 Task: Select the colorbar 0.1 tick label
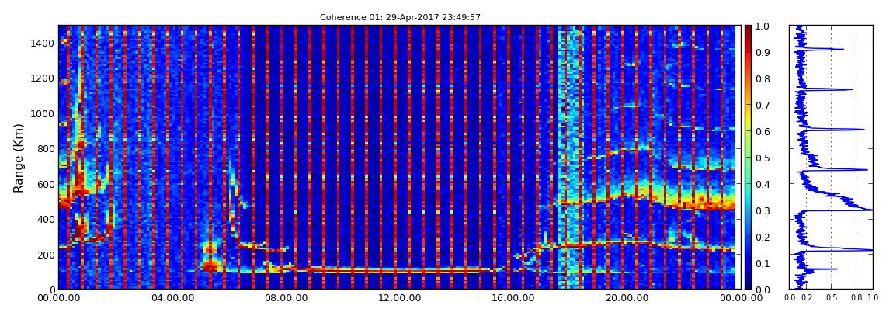pos(763,264)
